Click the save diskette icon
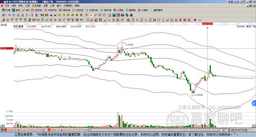 (x=122, y=15)
